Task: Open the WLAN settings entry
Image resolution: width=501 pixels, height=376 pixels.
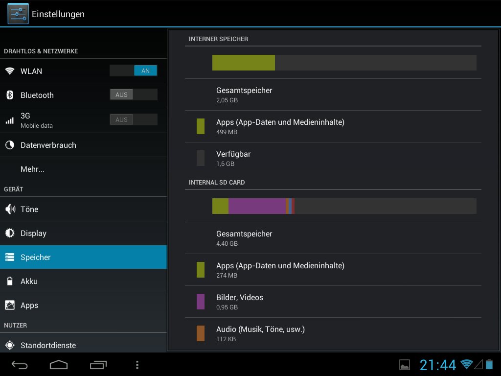Action: coord(83,71)
